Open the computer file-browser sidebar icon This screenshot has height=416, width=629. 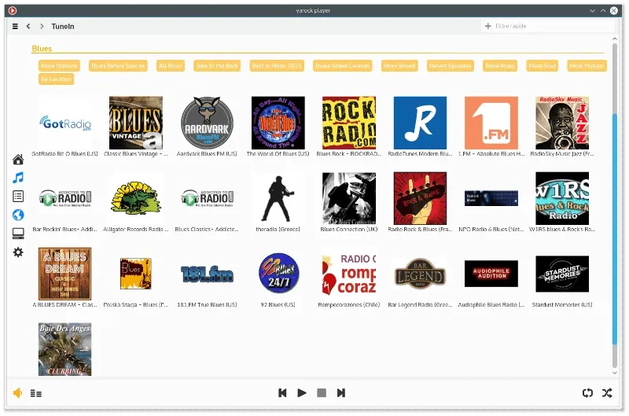(18, 234)
